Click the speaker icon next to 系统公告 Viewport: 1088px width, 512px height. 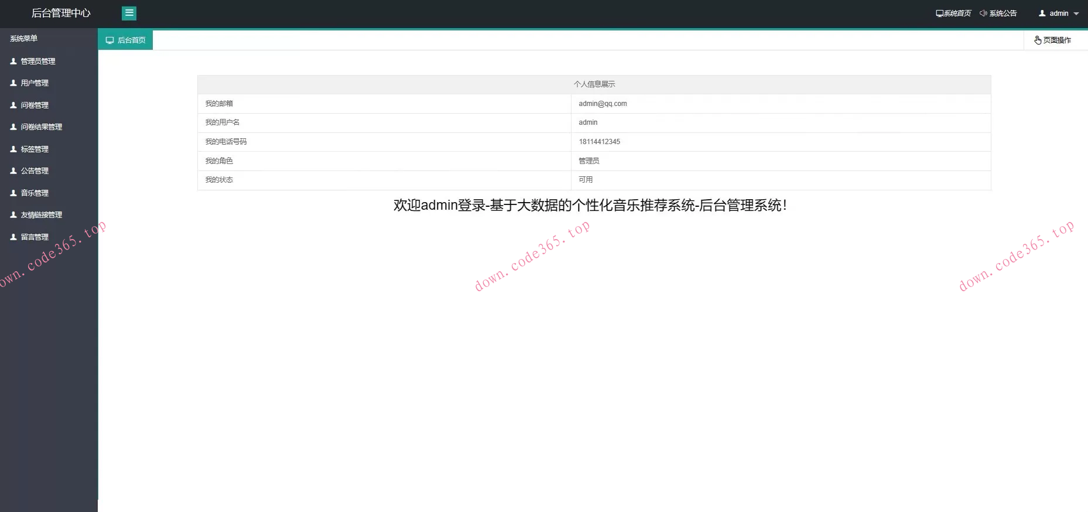click(983, 13)
